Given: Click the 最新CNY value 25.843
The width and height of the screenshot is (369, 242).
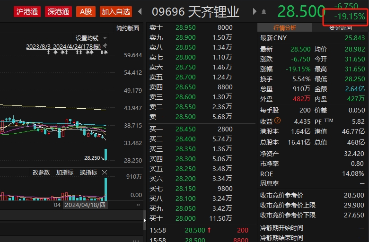Looking at the screenshot, I should [355, 38].
